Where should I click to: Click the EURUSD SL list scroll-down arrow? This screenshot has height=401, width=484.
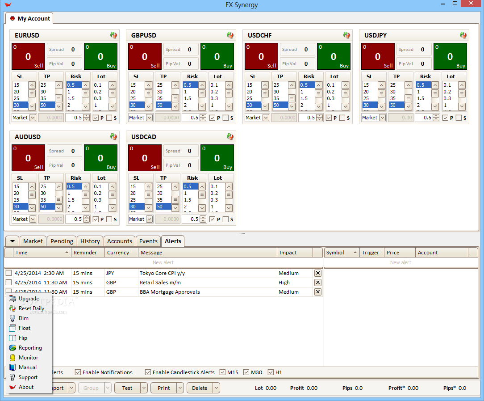32,106
